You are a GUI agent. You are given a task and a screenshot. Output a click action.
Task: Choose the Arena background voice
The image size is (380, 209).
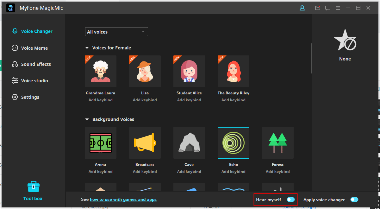tap(101, 143)
